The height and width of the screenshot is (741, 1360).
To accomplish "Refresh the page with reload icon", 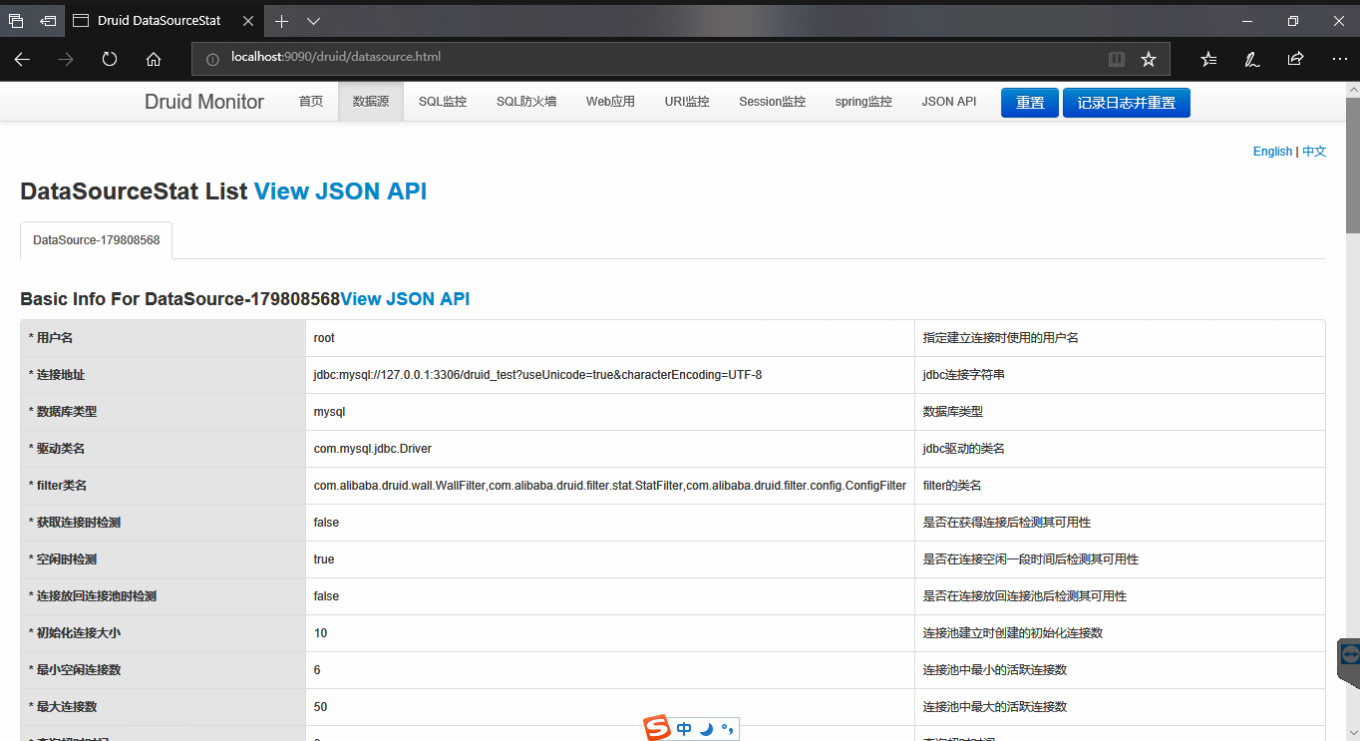I will click(x=110, y=59).
